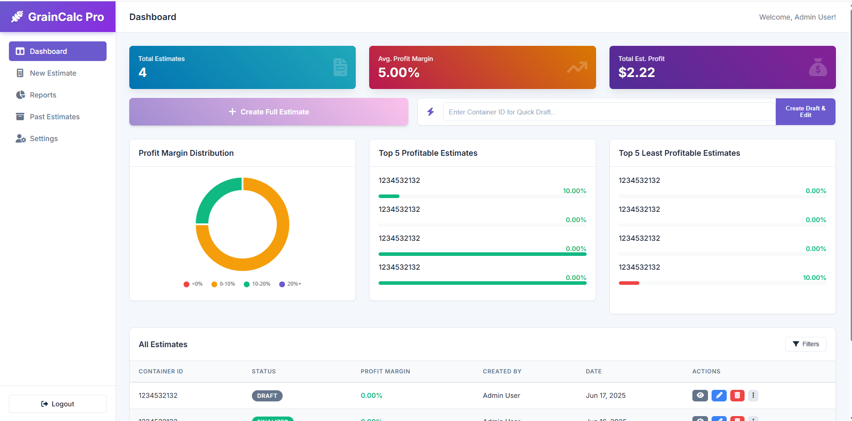The height and width of the screenshot is (421, 852).
Task: Click the red trash delete icon in first table row
Action: point(737,395)
